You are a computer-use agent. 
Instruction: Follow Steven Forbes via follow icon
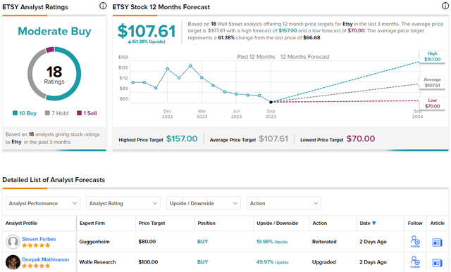pos(415,242)
